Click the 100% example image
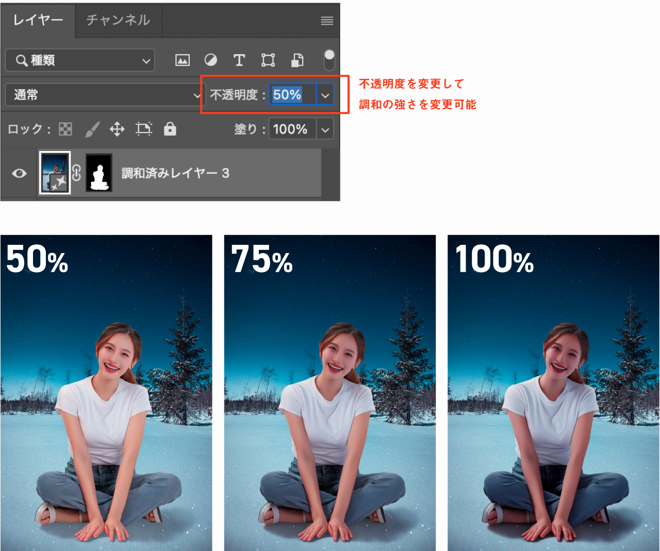 tap(553, 393)
